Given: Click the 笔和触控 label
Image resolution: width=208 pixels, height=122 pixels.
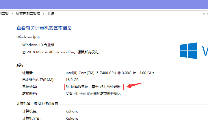Looking at the screenshot, I should tap(29, 94).
